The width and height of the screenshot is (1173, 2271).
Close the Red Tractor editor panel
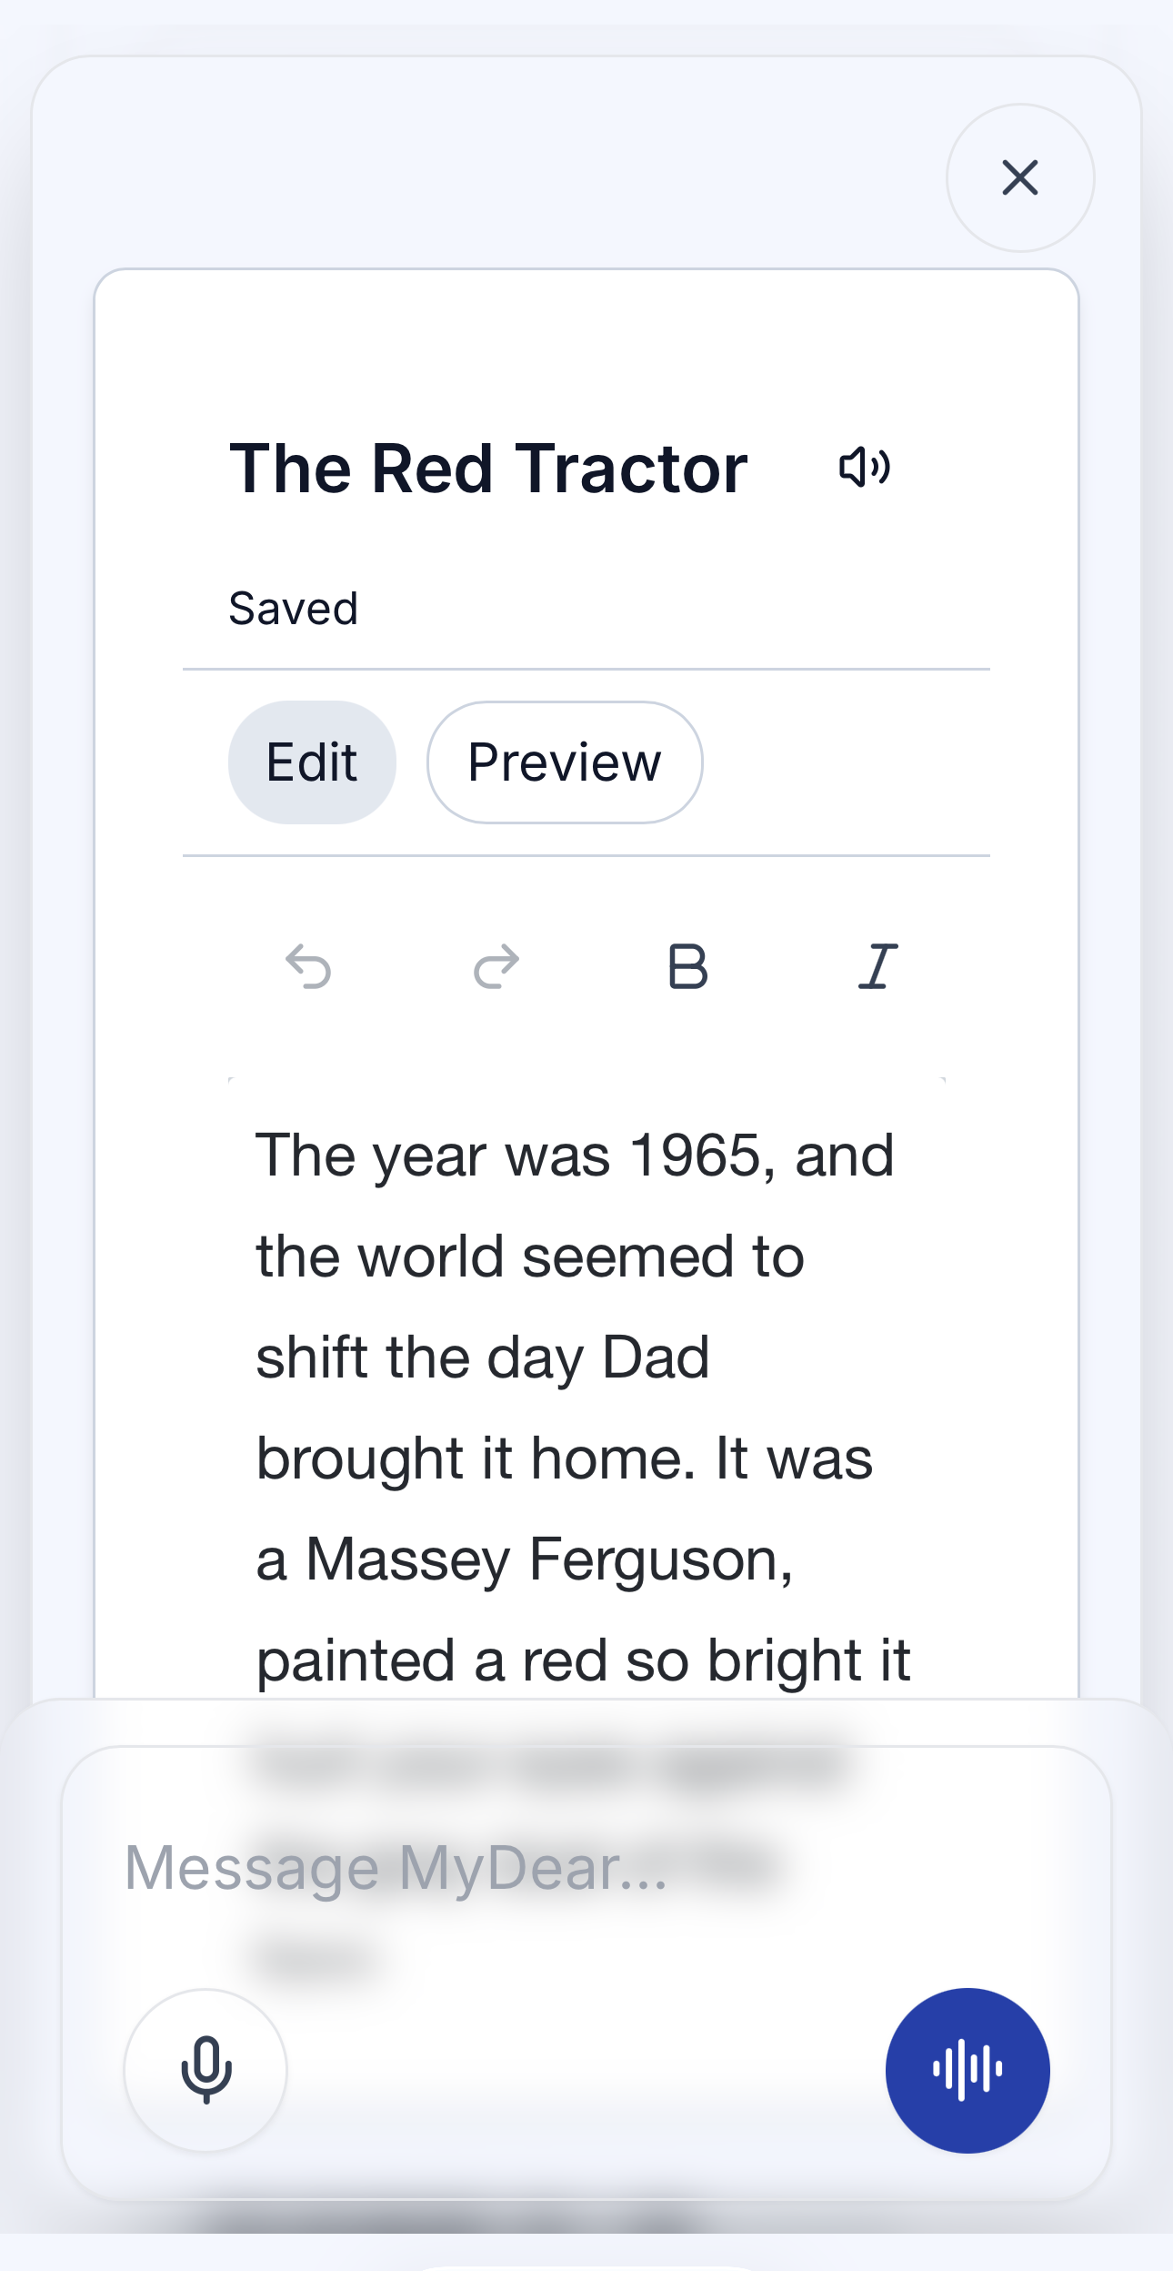point(1020,178)
